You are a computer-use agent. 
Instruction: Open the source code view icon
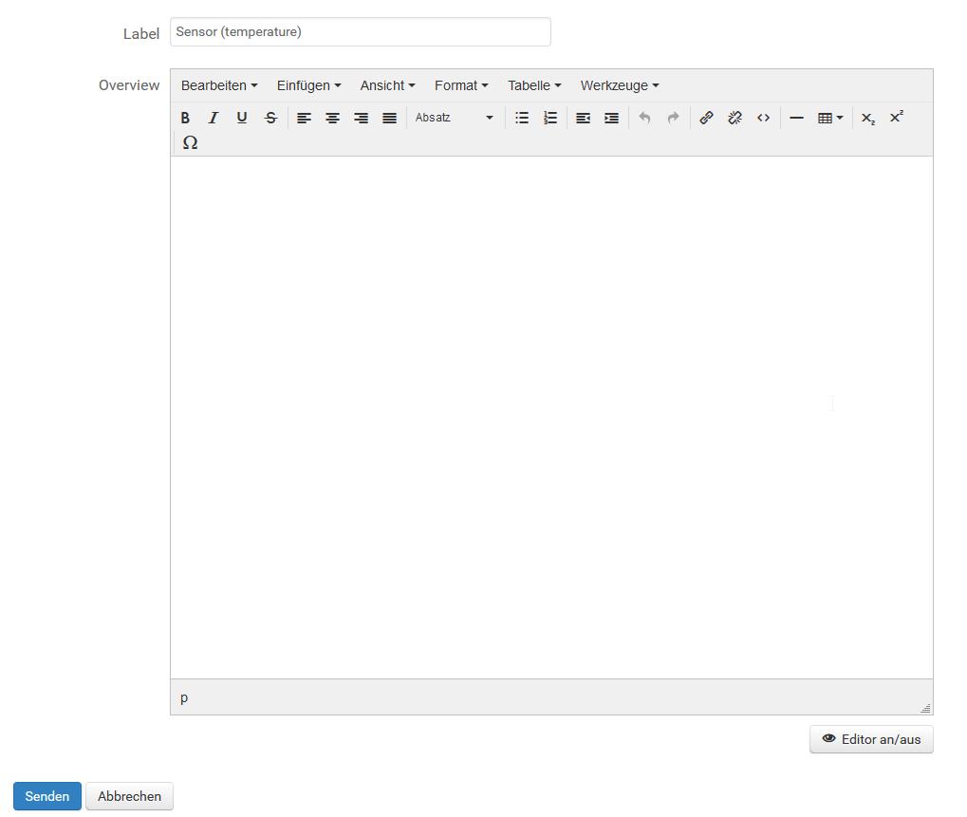pyautogui.click(x=763, y=119)
